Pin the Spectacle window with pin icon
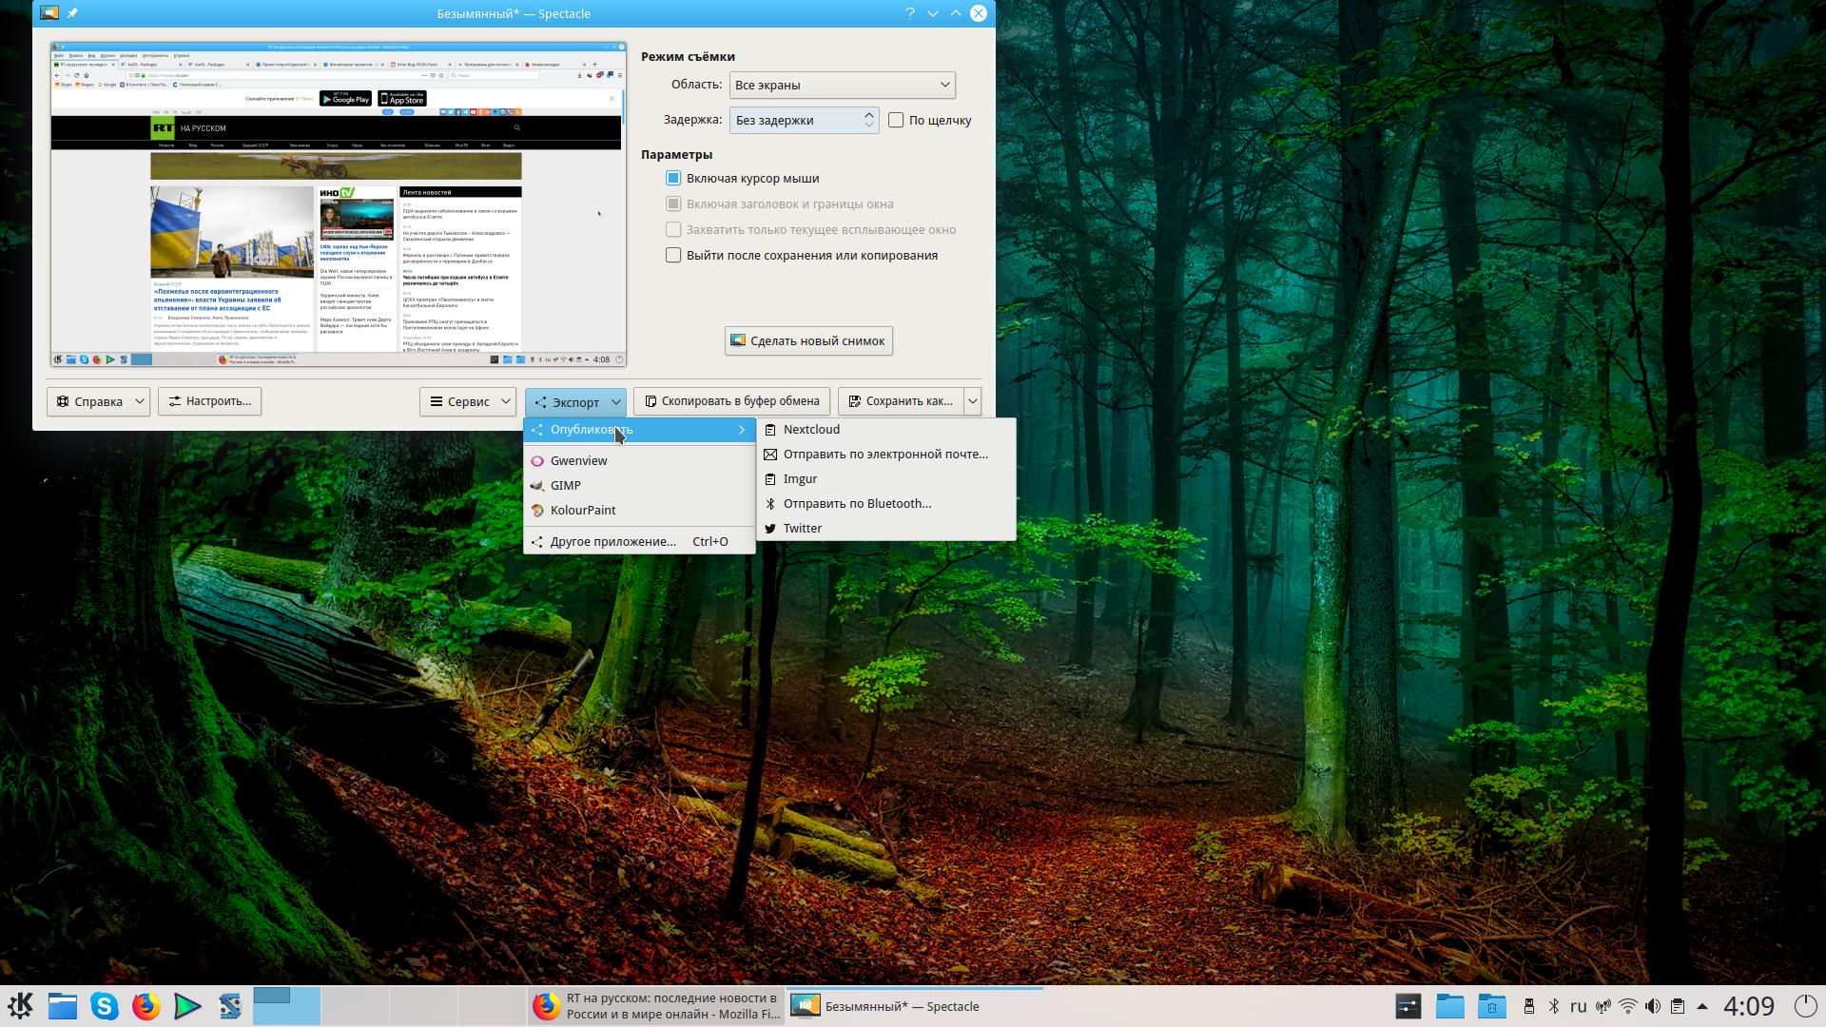Image resolution: width=1826 pixels, height=1027 pixels. point(72,13)
